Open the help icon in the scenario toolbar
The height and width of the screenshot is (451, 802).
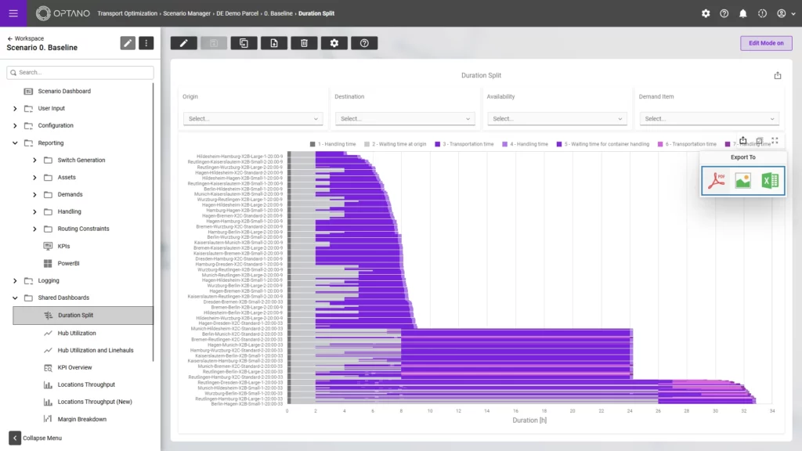coord(364,43)
